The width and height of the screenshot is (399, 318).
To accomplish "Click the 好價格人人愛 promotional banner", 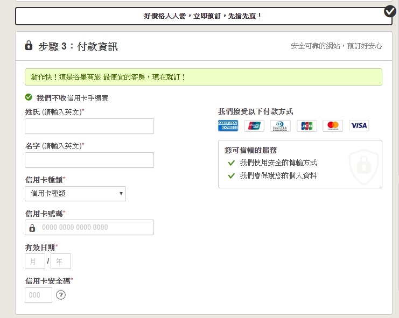I will [x=204, y=16].
